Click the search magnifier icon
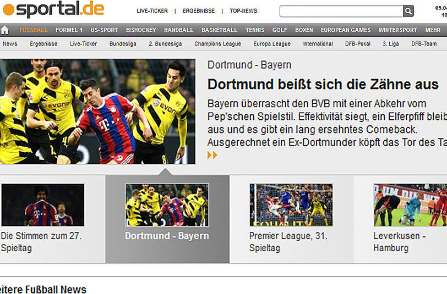 coord(408,11)
